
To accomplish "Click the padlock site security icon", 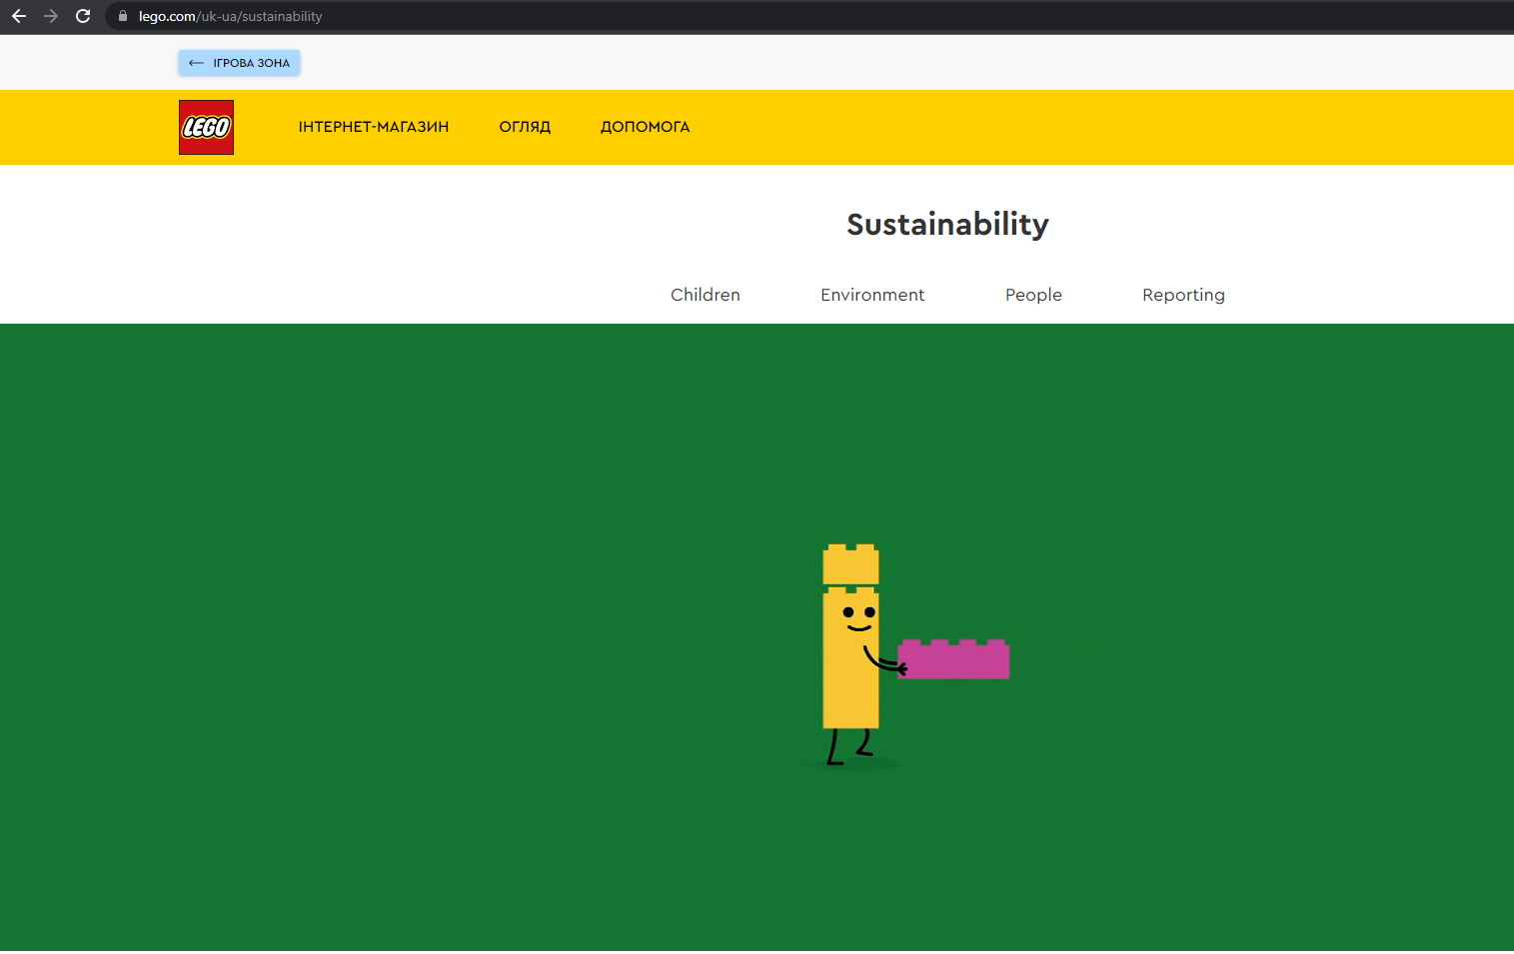I will point(123,16).
